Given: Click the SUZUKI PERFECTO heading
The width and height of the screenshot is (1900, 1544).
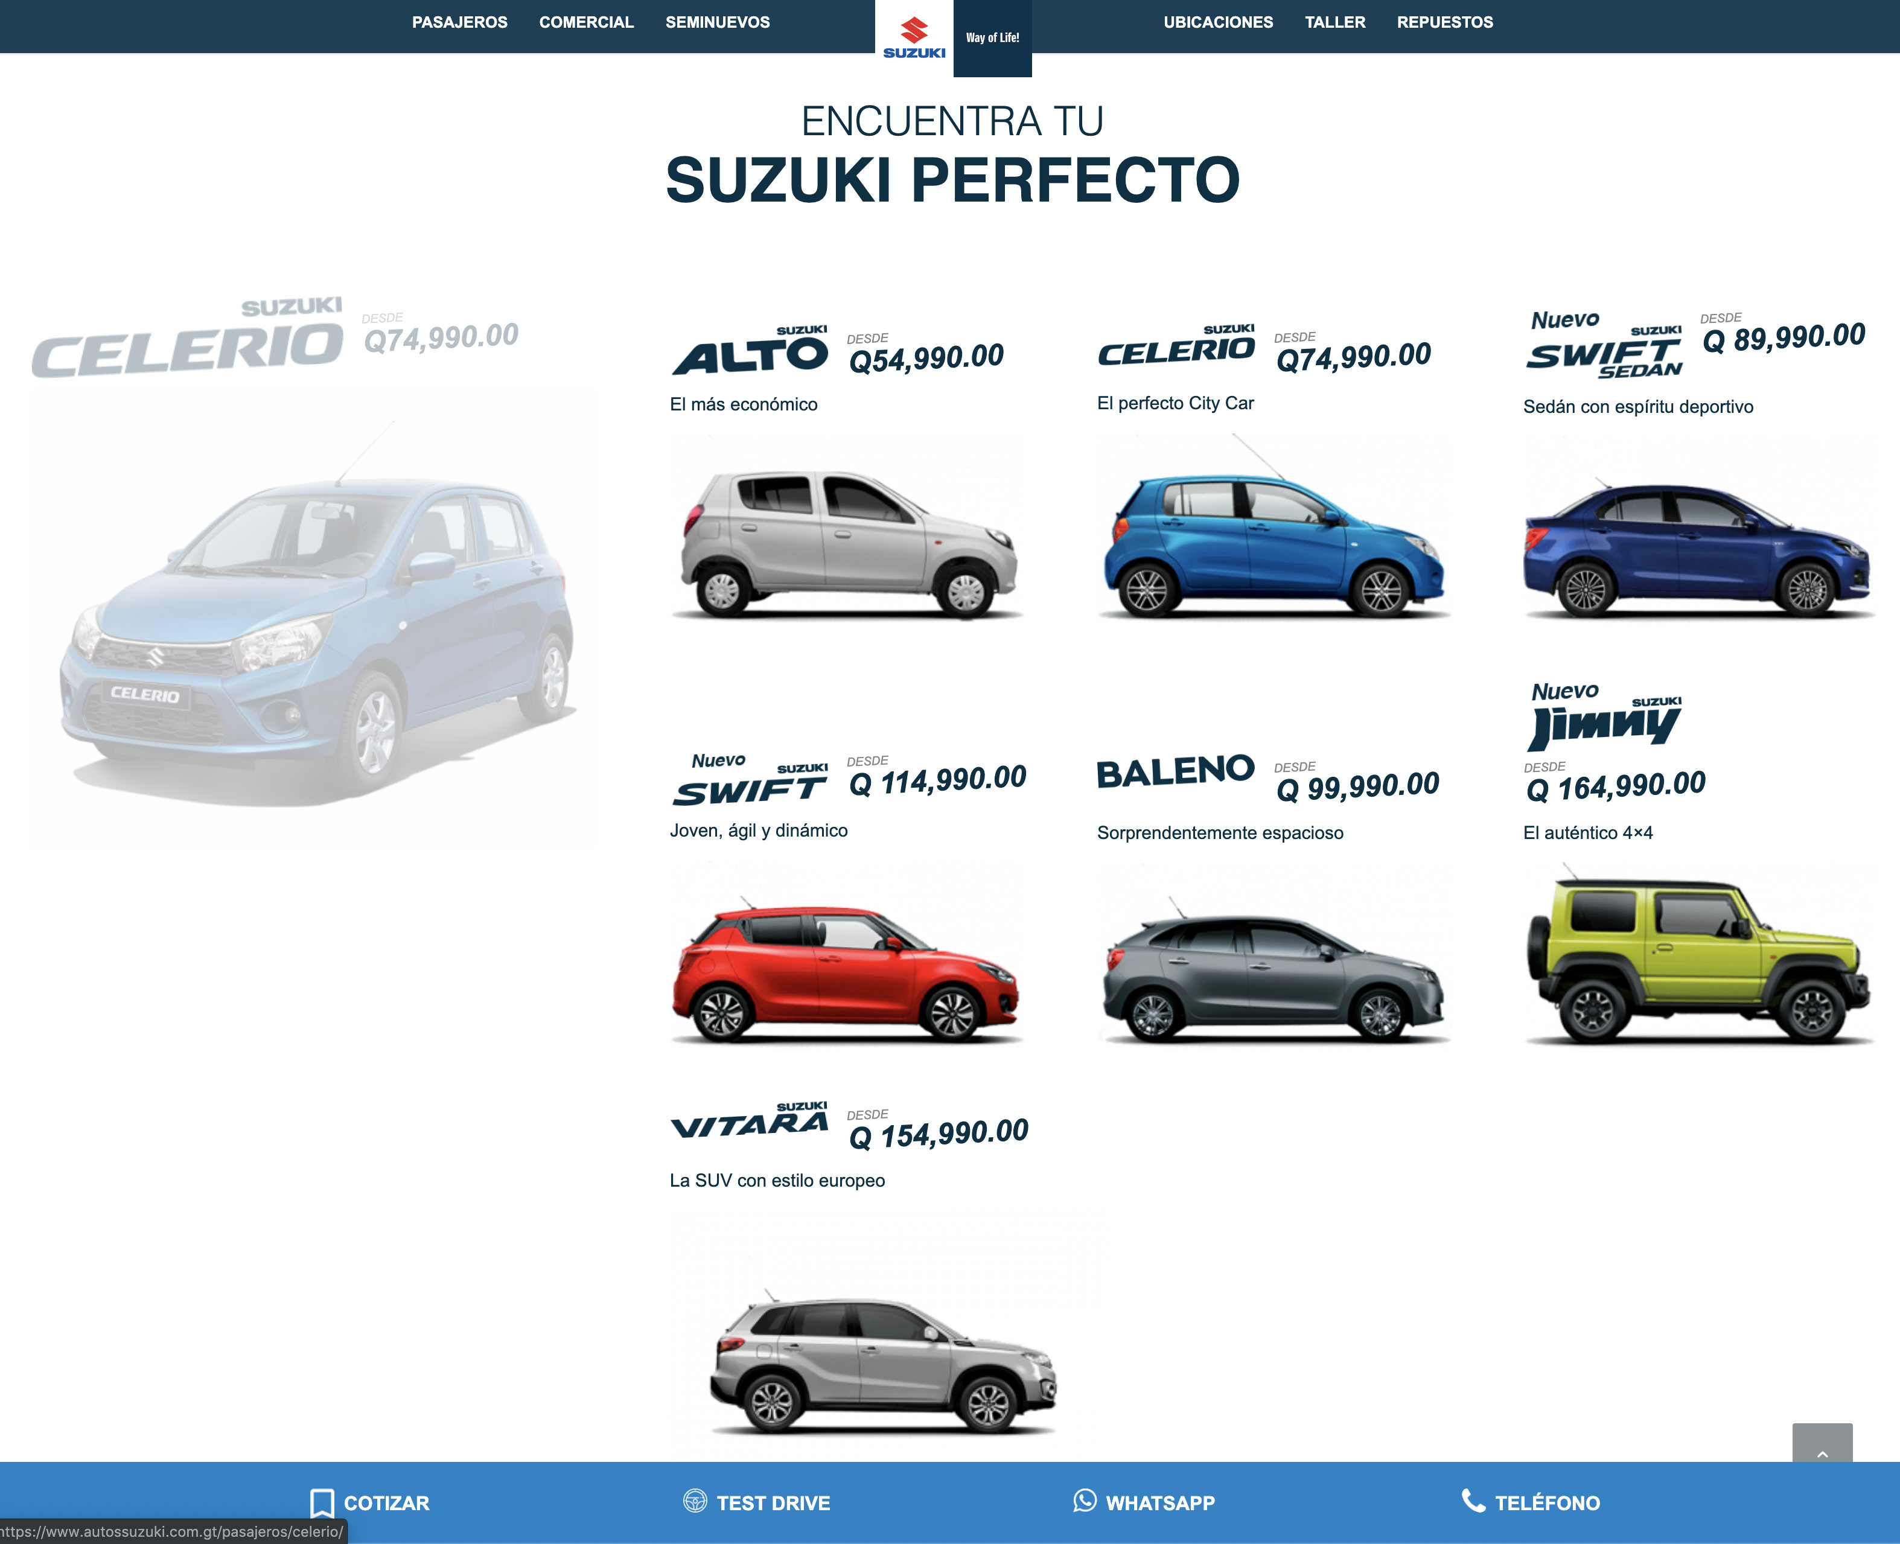Looking at the screenshot, I should tap(952, 180).
